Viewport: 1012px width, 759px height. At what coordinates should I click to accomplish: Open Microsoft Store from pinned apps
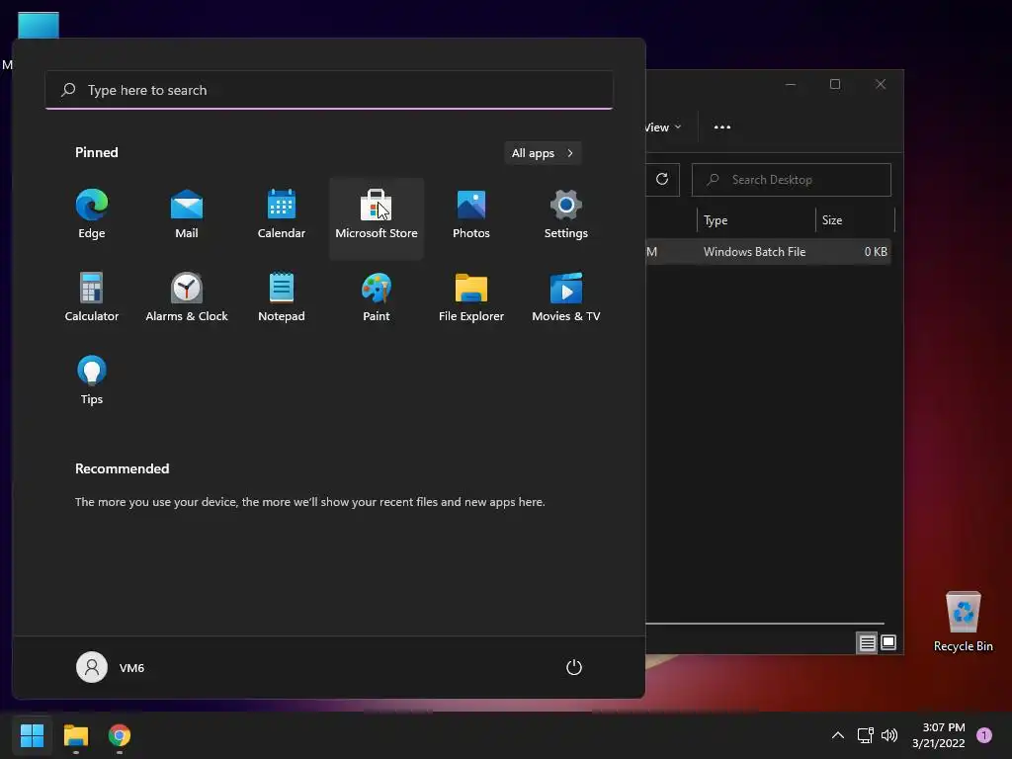pos(377,217)
